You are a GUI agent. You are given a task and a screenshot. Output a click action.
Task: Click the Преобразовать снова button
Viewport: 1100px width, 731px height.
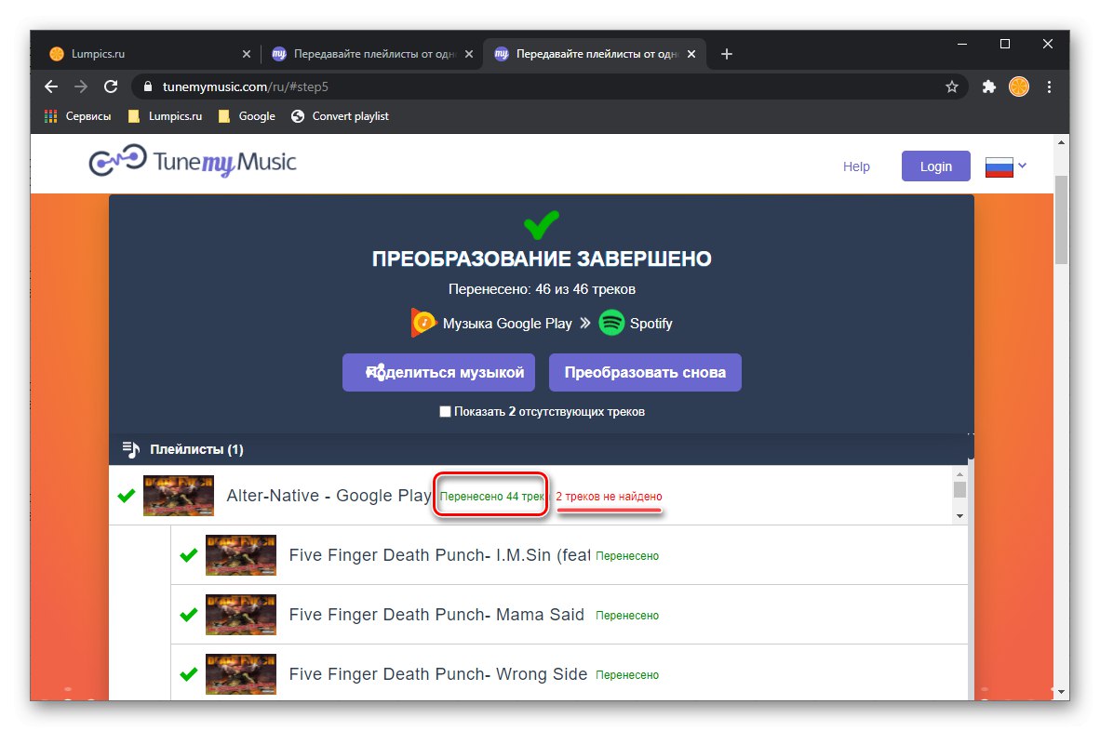tap(645, 372)
